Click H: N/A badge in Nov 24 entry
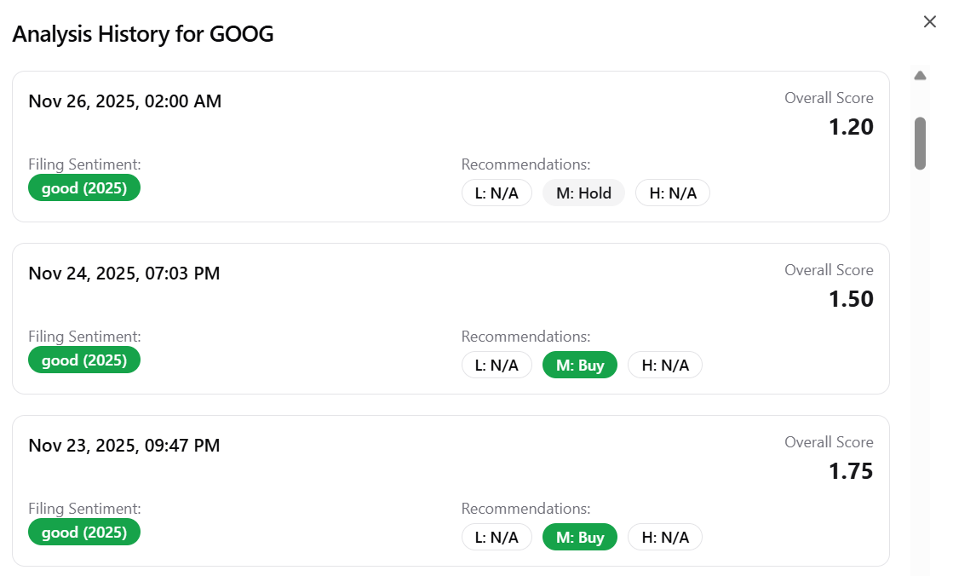953x576 pixels. click(x=665, y=366)
